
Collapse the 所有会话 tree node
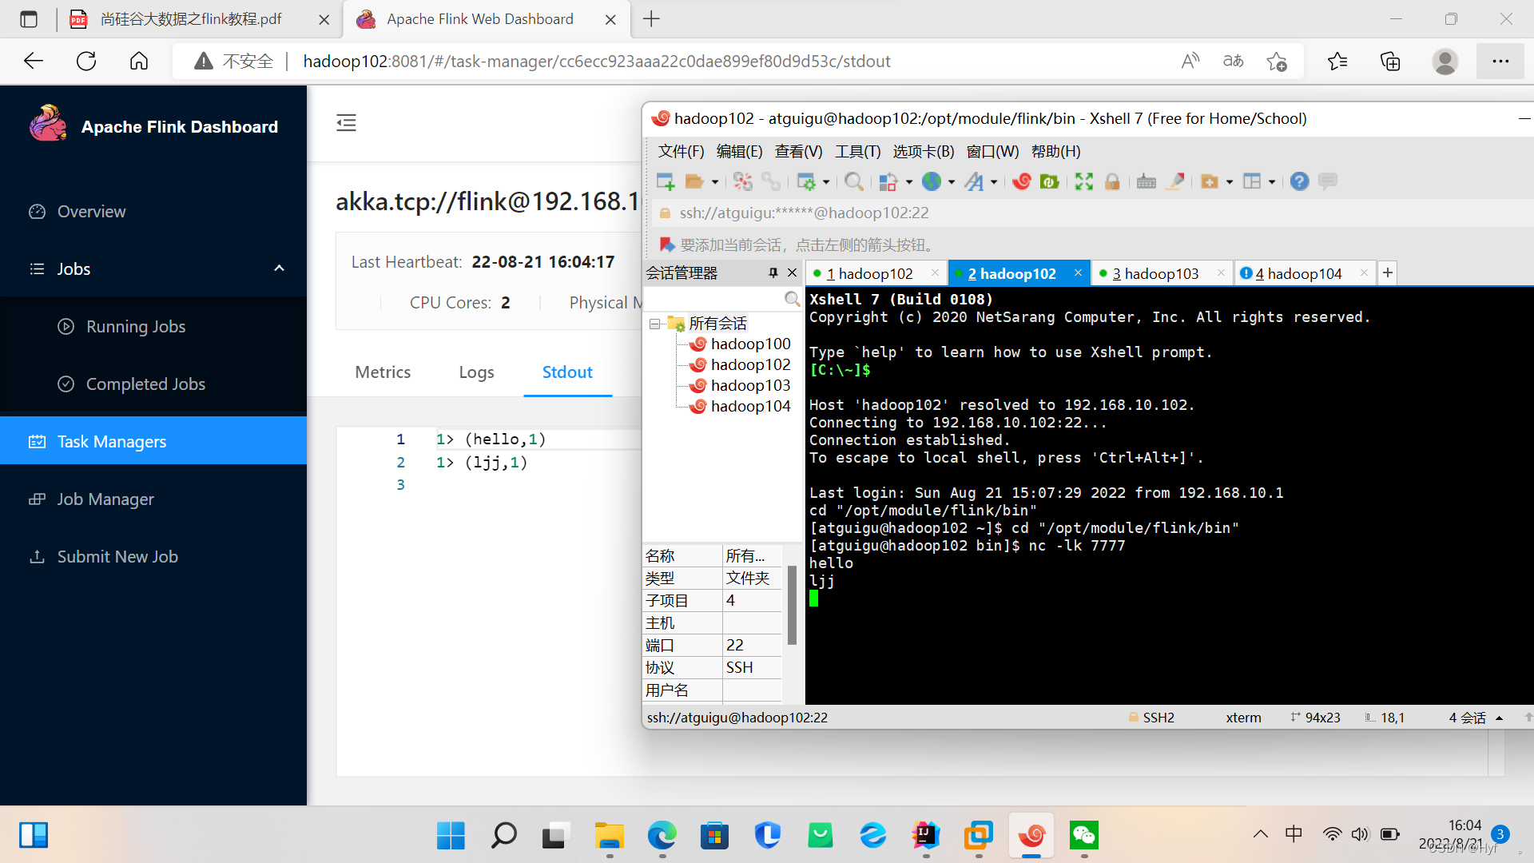click(x=654, y=324)
